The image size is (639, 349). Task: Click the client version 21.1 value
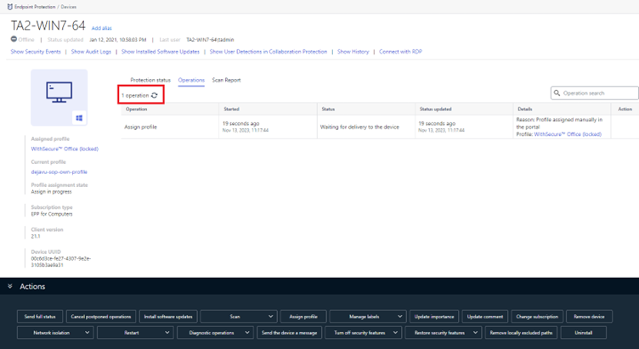(36, 236)
